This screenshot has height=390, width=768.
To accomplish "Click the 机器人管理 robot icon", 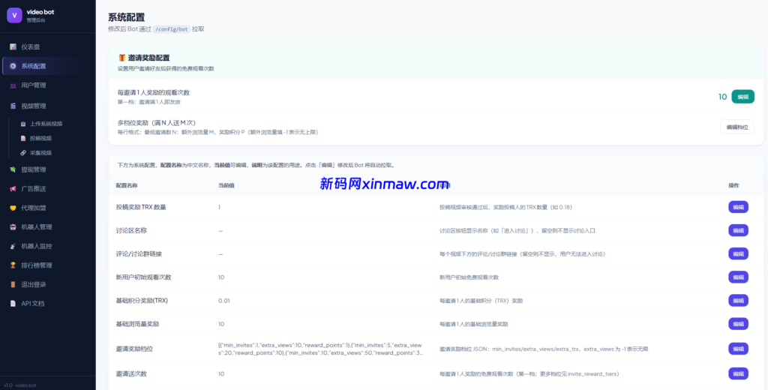I will coord(13,226).
